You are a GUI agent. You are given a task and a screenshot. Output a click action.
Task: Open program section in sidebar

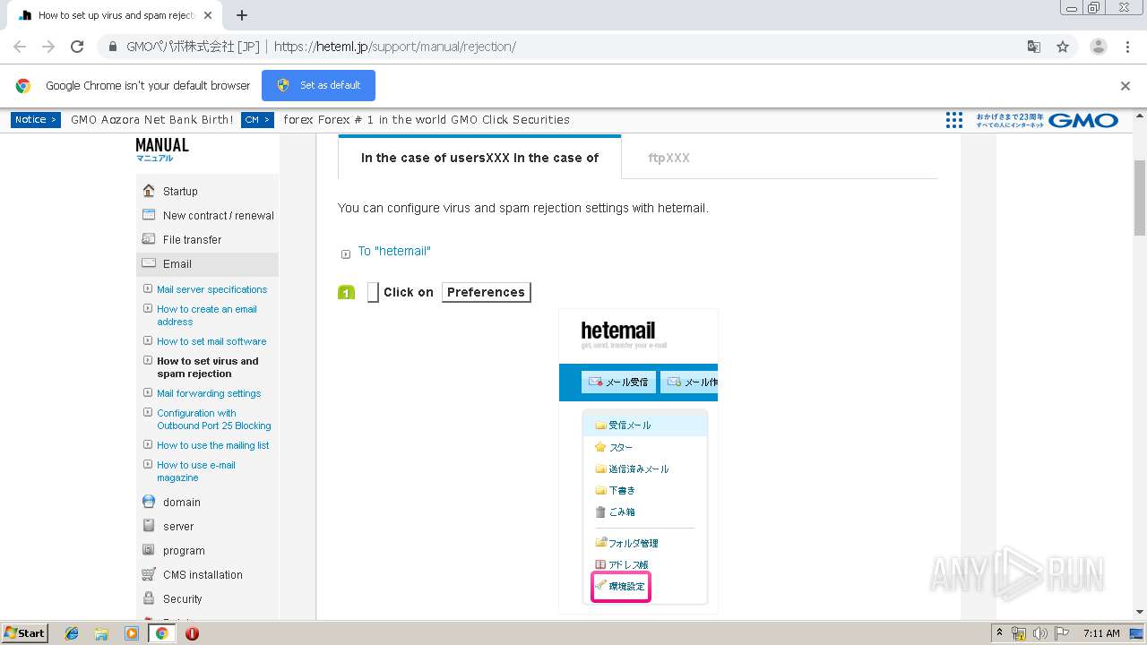click(x=184, y=551)
